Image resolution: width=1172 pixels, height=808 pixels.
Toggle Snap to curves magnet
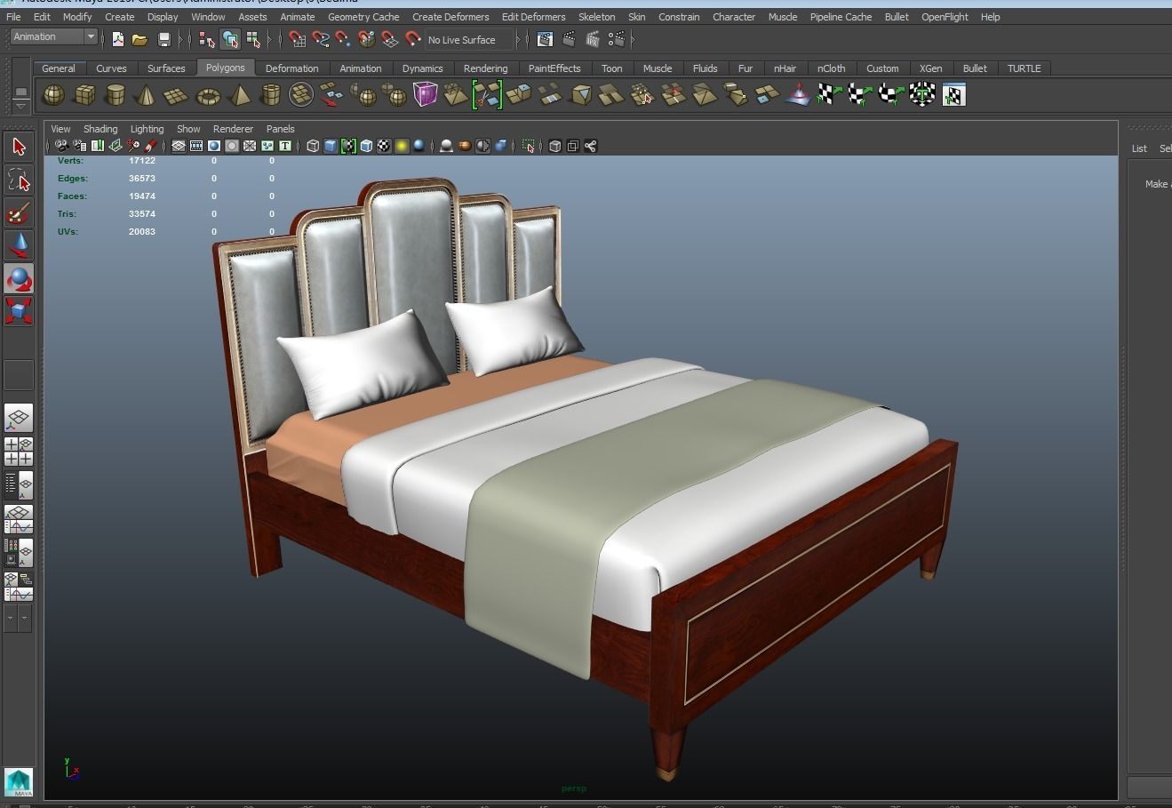321,39
